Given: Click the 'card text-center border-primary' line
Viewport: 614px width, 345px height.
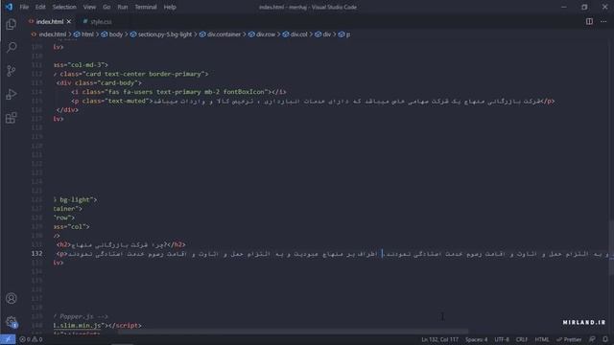Looking at the screenshot, I should pyautogui.click(x=130, y=74).
